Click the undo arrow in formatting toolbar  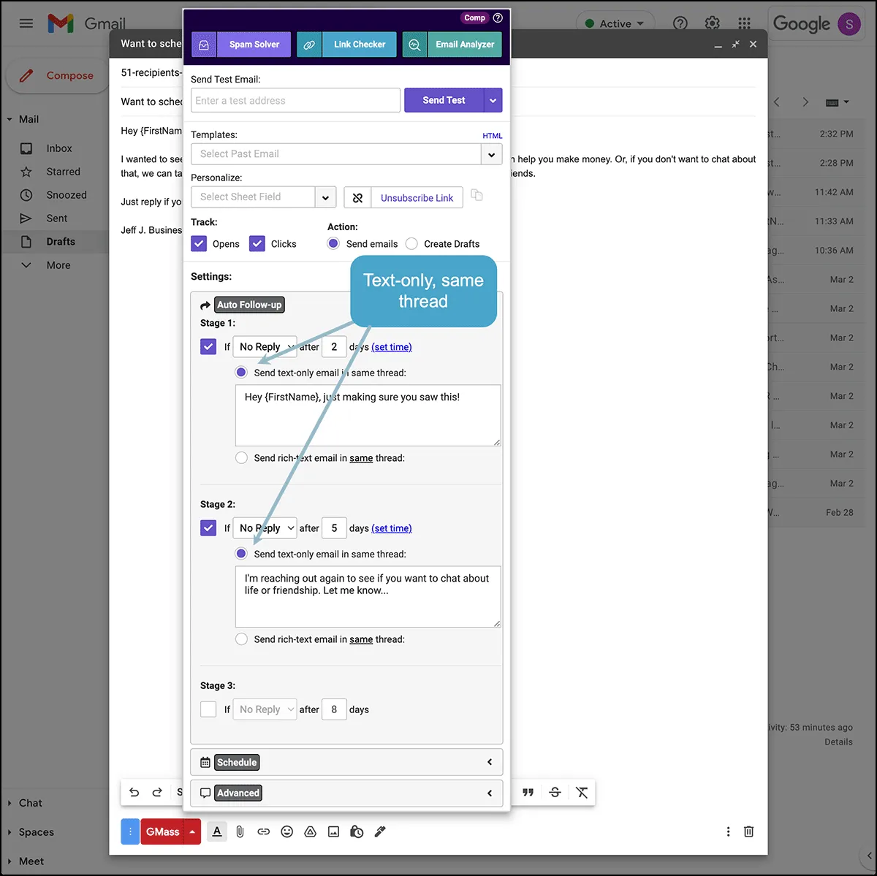134,792
